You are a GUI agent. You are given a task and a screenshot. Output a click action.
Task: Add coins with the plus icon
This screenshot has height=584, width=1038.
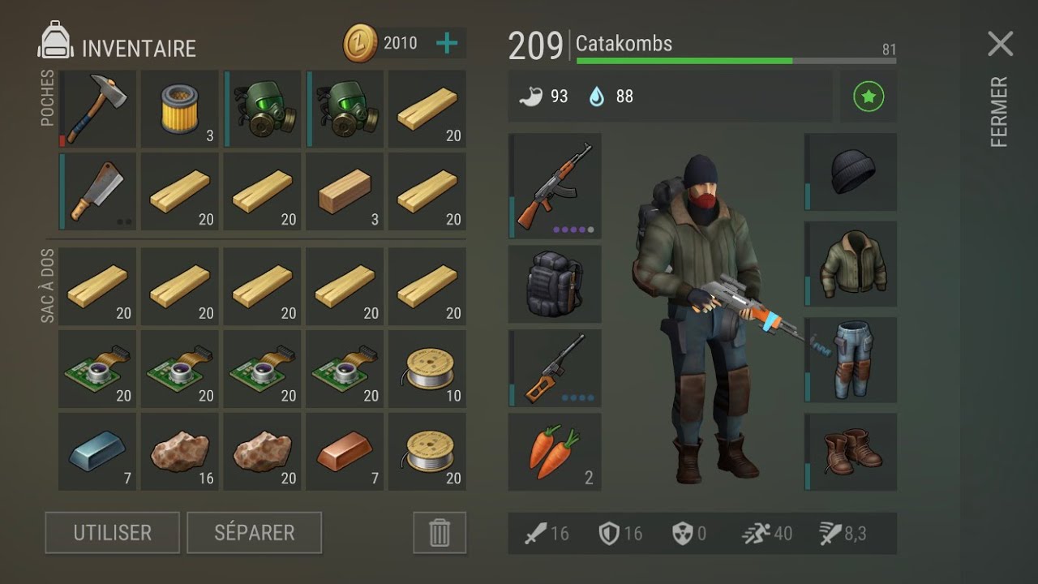click(447, 42)
